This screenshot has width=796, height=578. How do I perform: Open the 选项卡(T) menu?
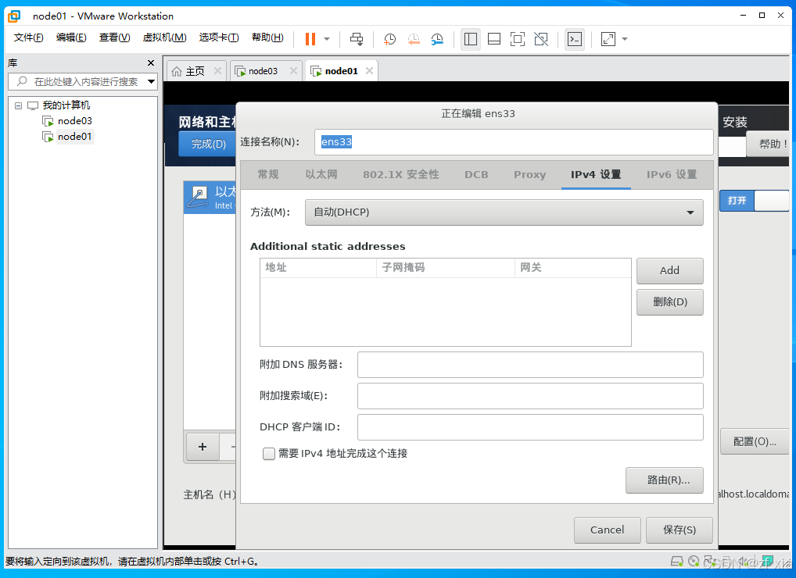219,37
